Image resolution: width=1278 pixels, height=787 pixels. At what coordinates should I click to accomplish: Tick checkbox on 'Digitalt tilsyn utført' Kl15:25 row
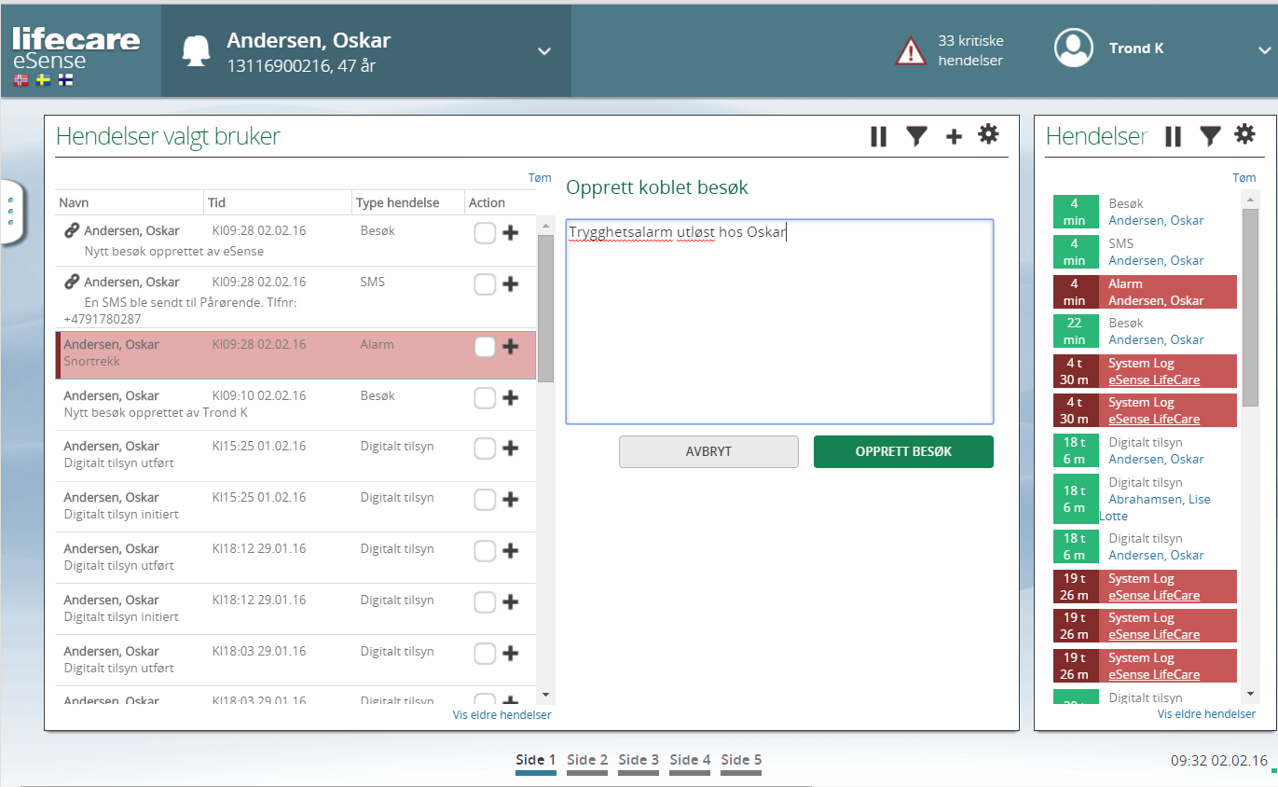(485, 449)
